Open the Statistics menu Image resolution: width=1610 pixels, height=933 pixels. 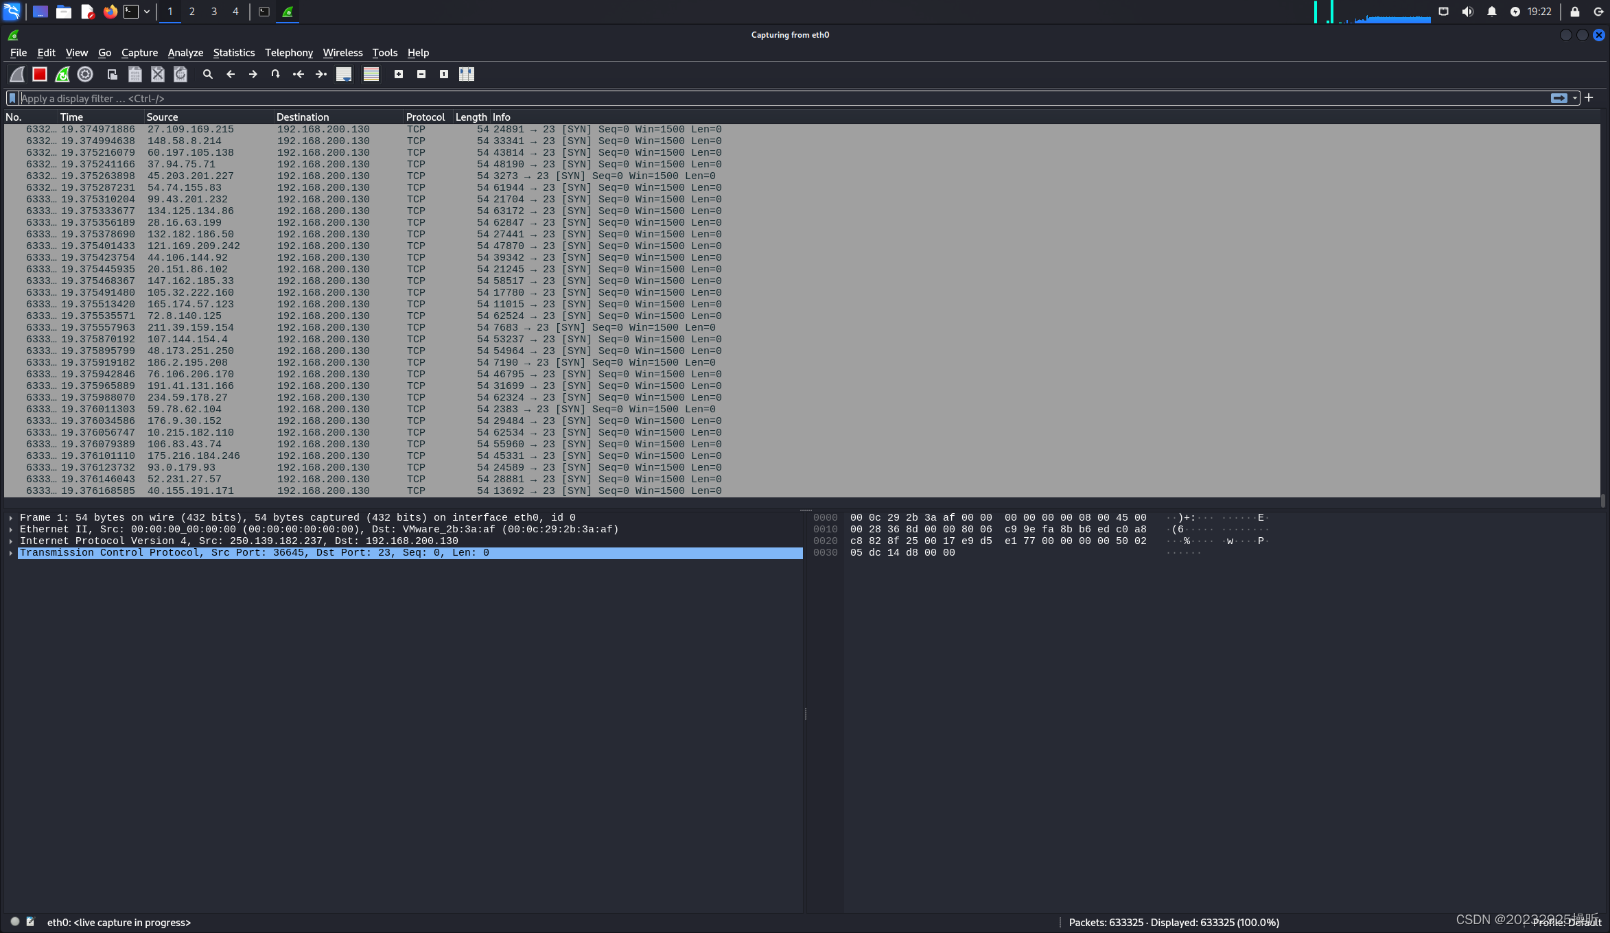click(x=233, y=53)
